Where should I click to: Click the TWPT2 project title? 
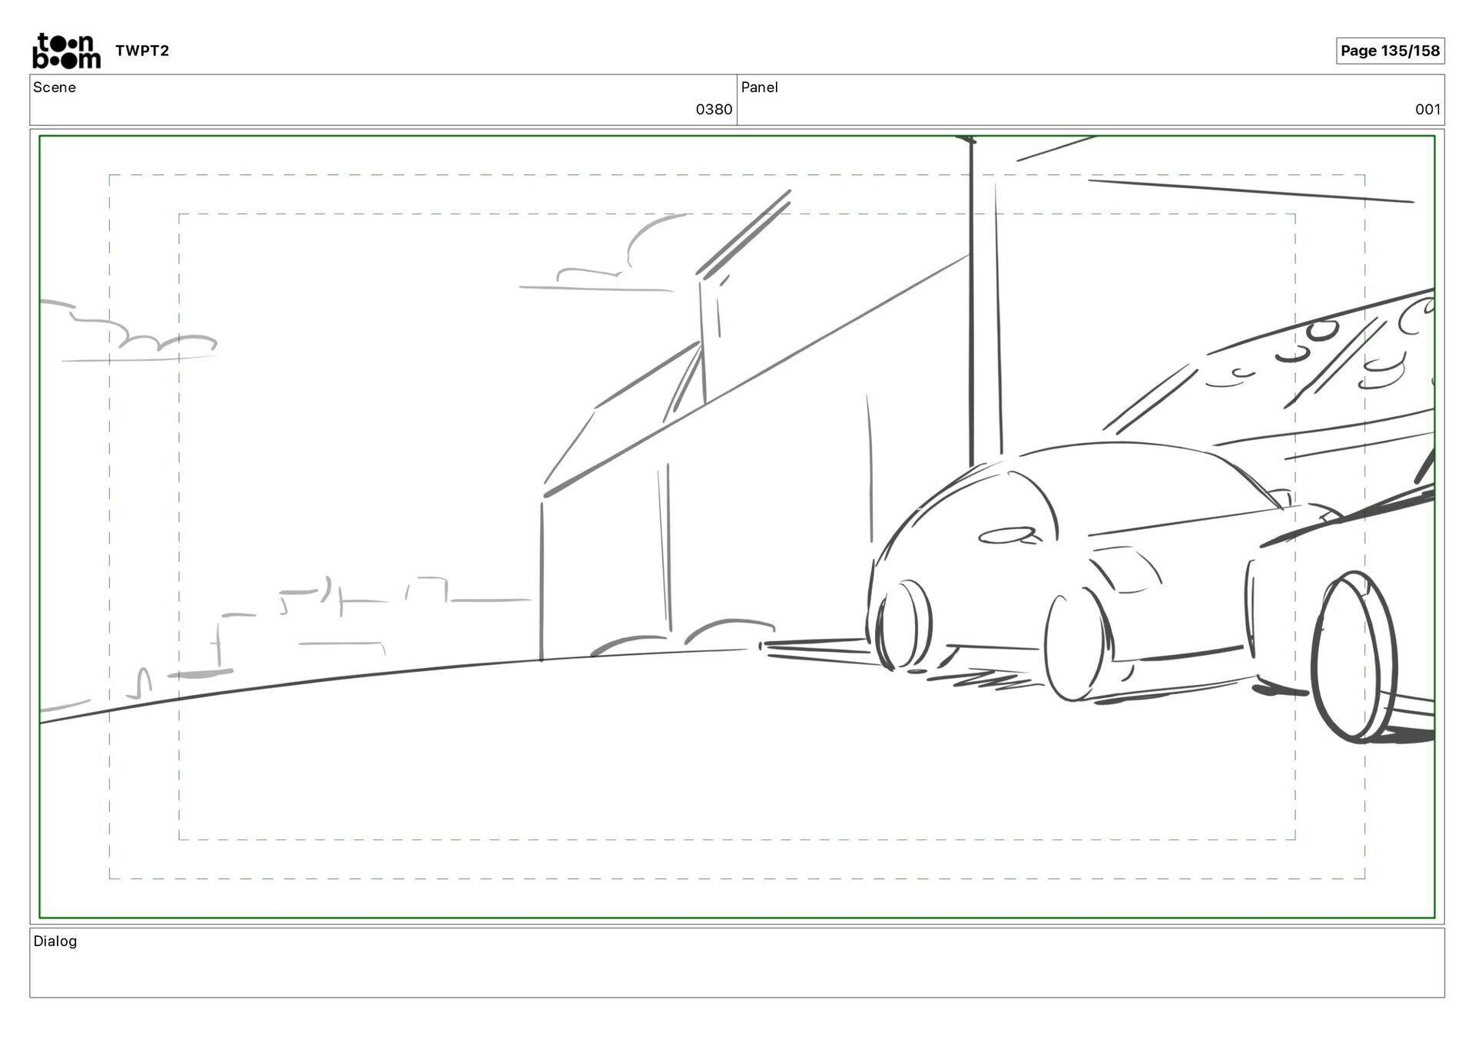(142, 51)
